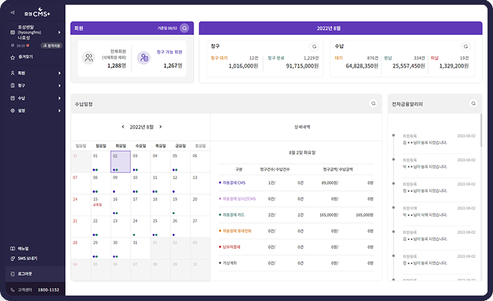Screen dimensions: 493x301
Task: Click the 전체회원 count 1,288명
Action: point(116,66)
